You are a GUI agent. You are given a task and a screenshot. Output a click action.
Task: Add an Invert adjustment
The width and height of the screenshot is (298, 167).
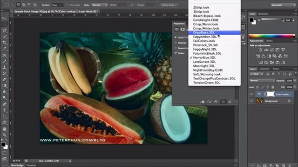261,62
